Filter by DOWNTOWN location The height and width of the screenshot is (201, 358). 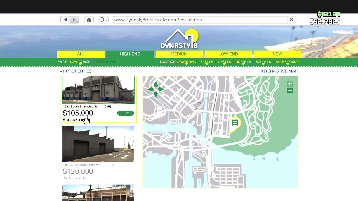(187, 62)
